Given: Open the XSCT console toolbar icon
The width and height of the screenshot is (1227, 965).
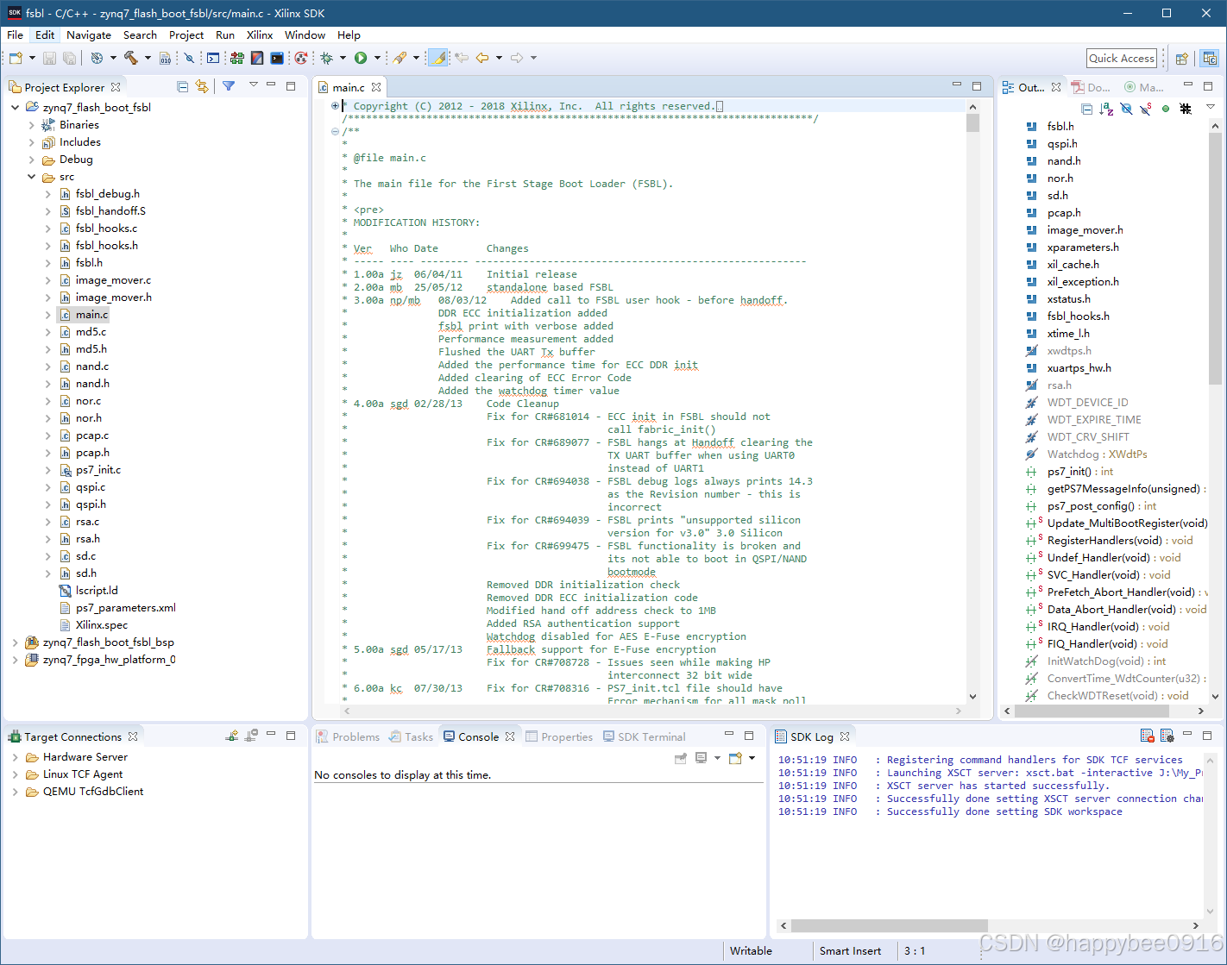Looking at the screenshot, I should click(x=213, y=58).
